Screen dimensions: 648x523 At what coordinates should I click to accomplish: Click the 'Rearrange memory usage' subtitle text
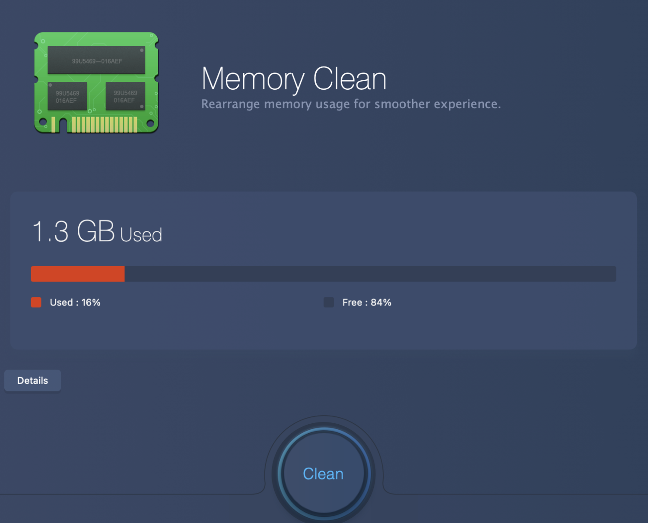click(351, 104)
